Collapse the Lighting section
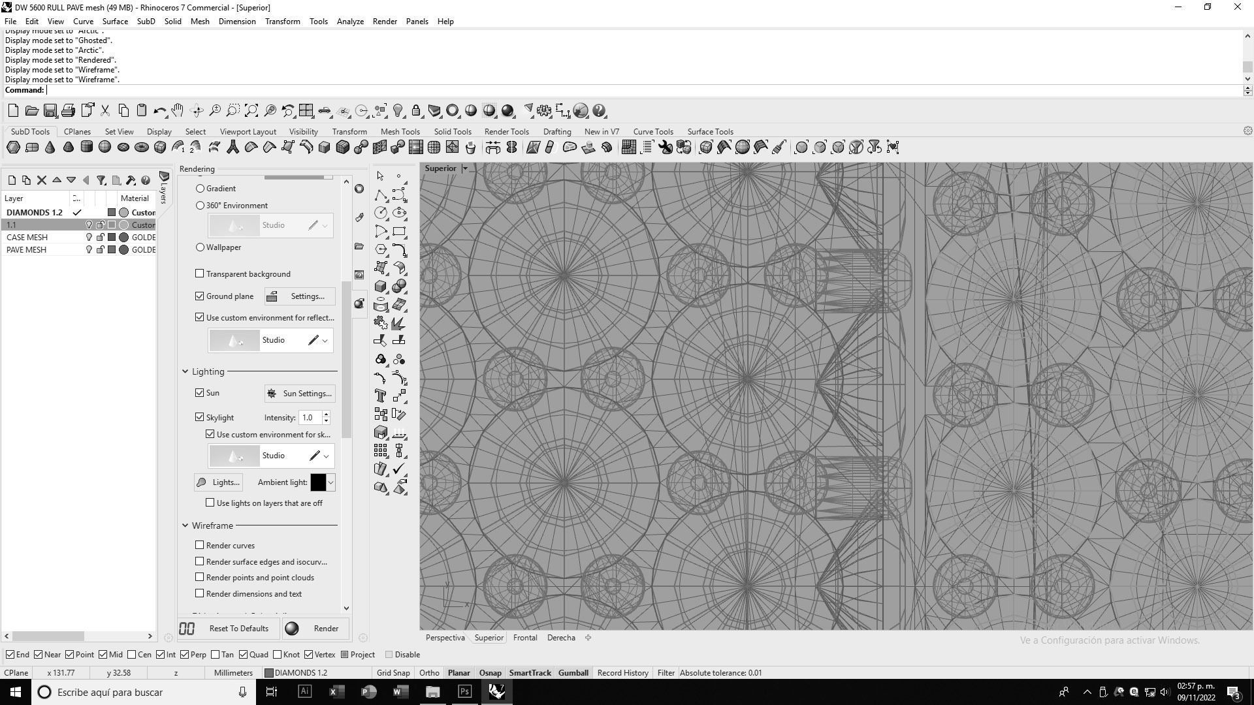The image size is (1254, 705). pyautogui.click(x=185, y=371)
